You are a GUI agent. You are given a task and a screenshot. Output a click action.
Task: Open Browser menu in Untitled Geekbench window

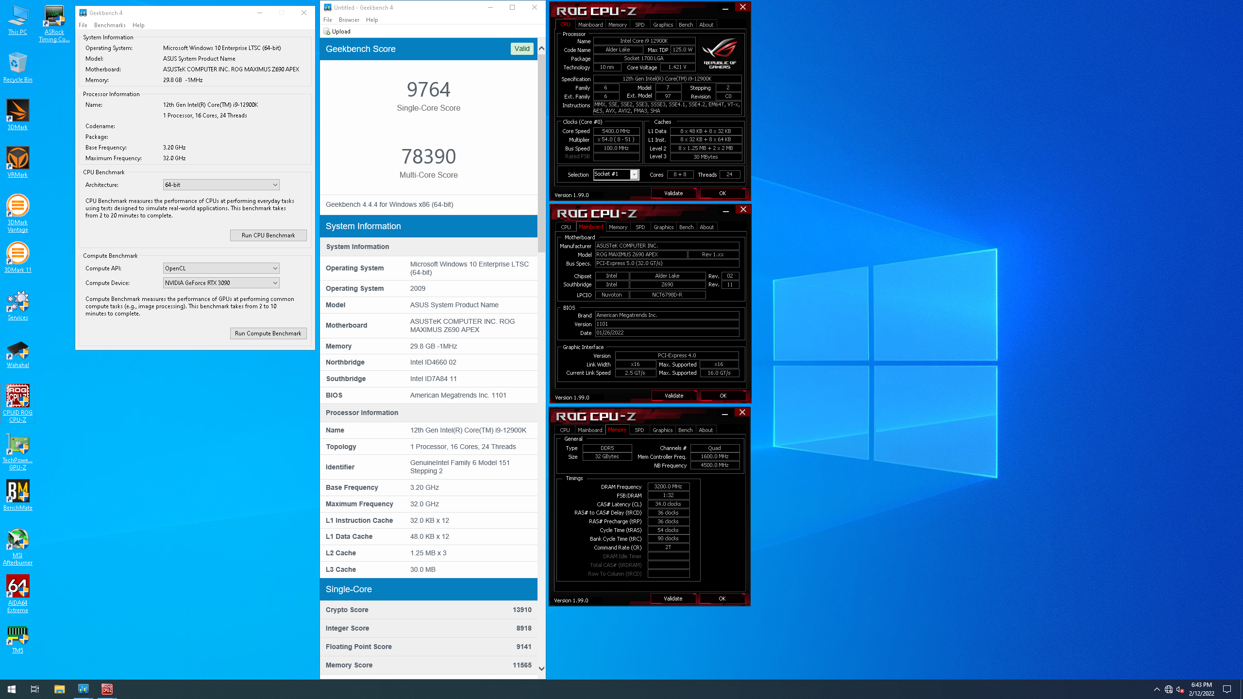(349, 20)
